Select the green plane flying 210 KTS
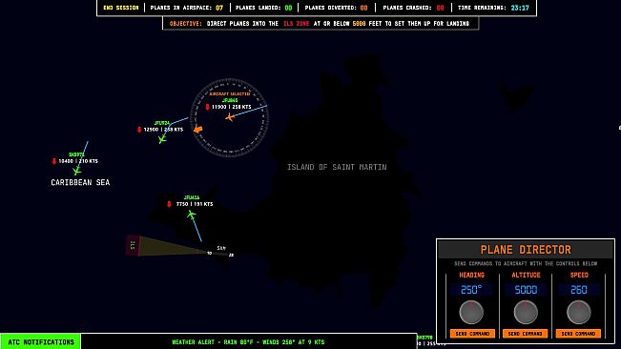621x349 pixels. tap(77, 171)
